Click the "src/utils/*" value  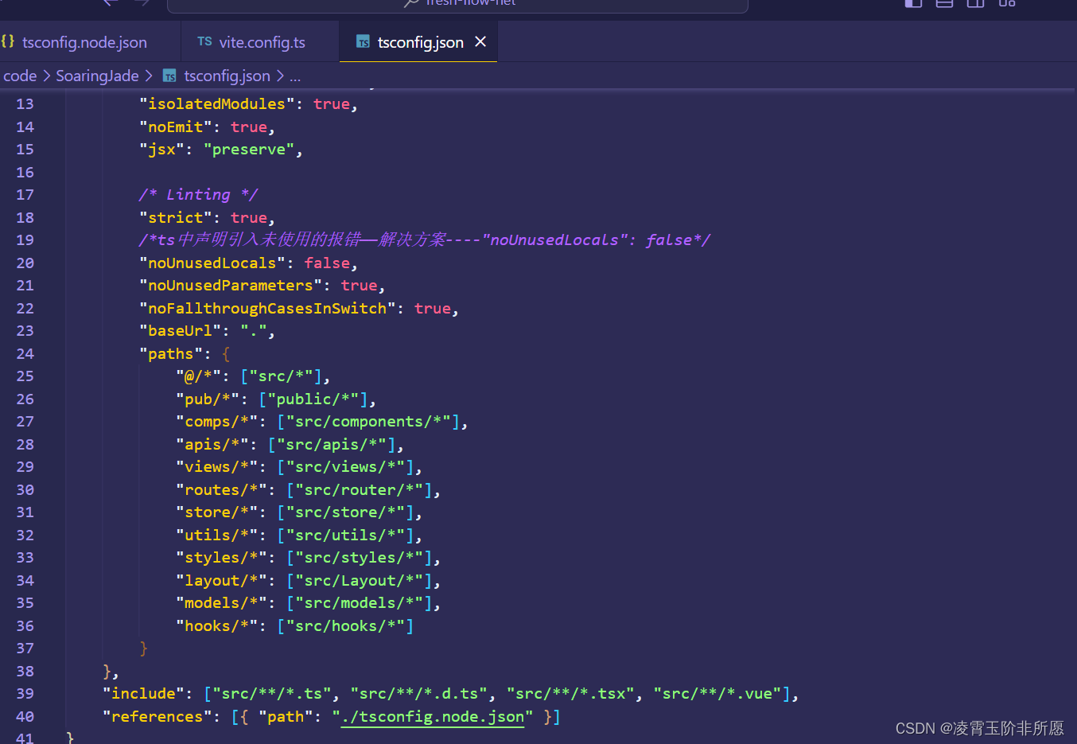[x=345, y=535]
